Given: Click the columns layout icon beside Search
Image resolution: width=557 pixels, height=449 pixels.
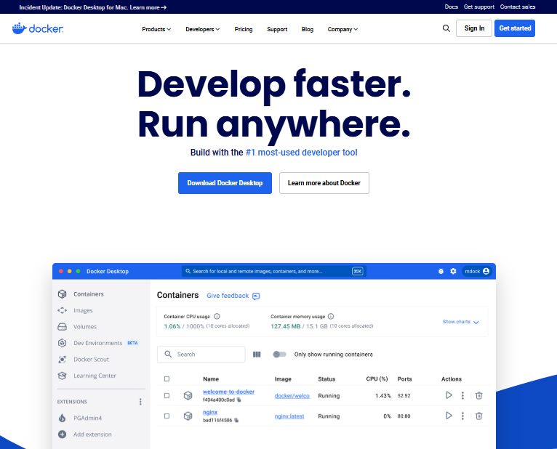Looking at the screenshot, I should (257, 355).
